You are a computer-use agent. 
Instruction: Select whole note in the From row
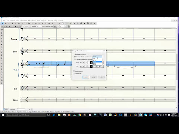tap(84, 63)
